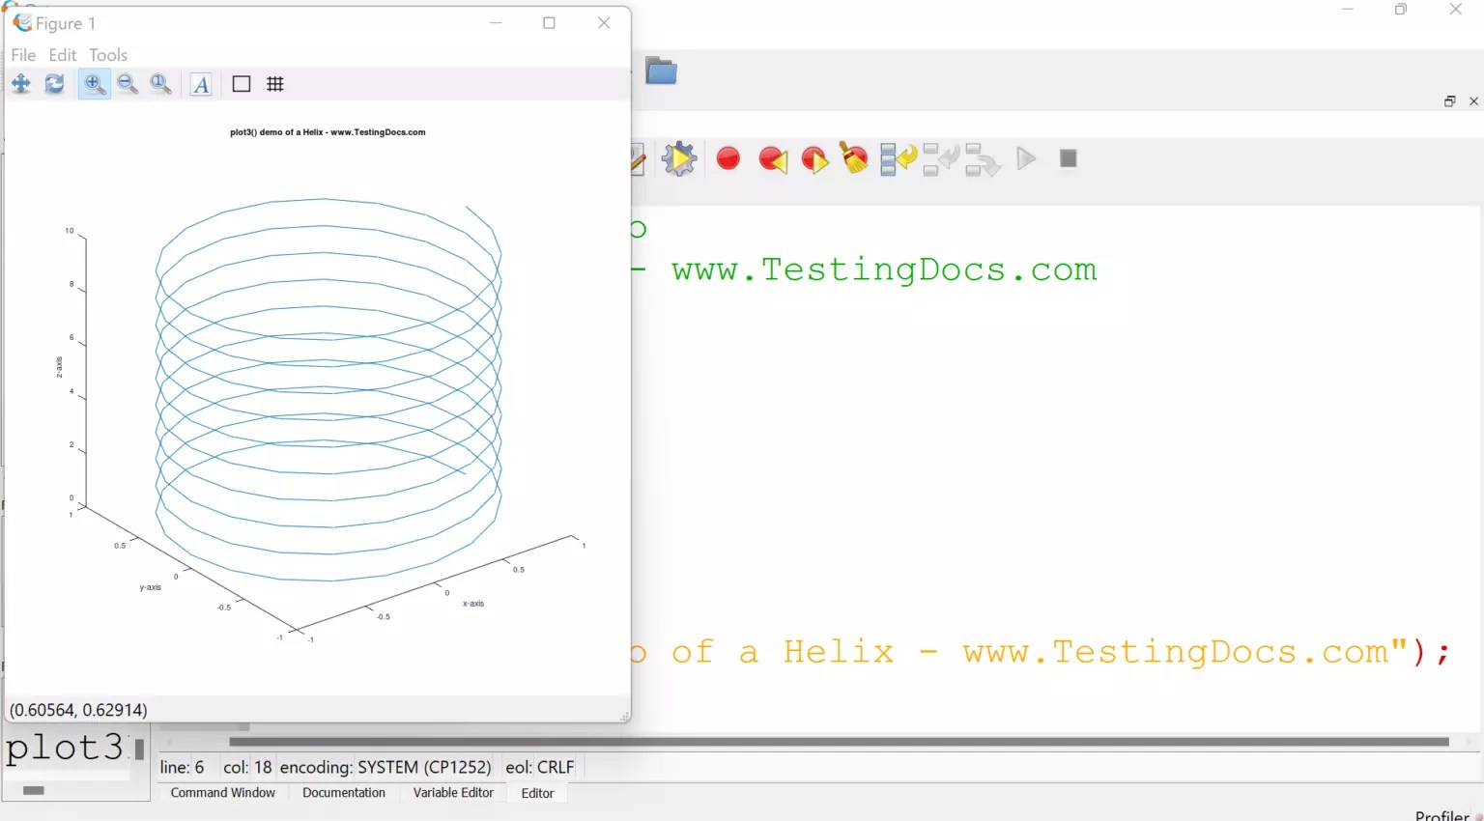Image resolution: width=1484 pixels, height=821 pixels.
Task: Toggle the axes box outline icon
Action: 242,84
